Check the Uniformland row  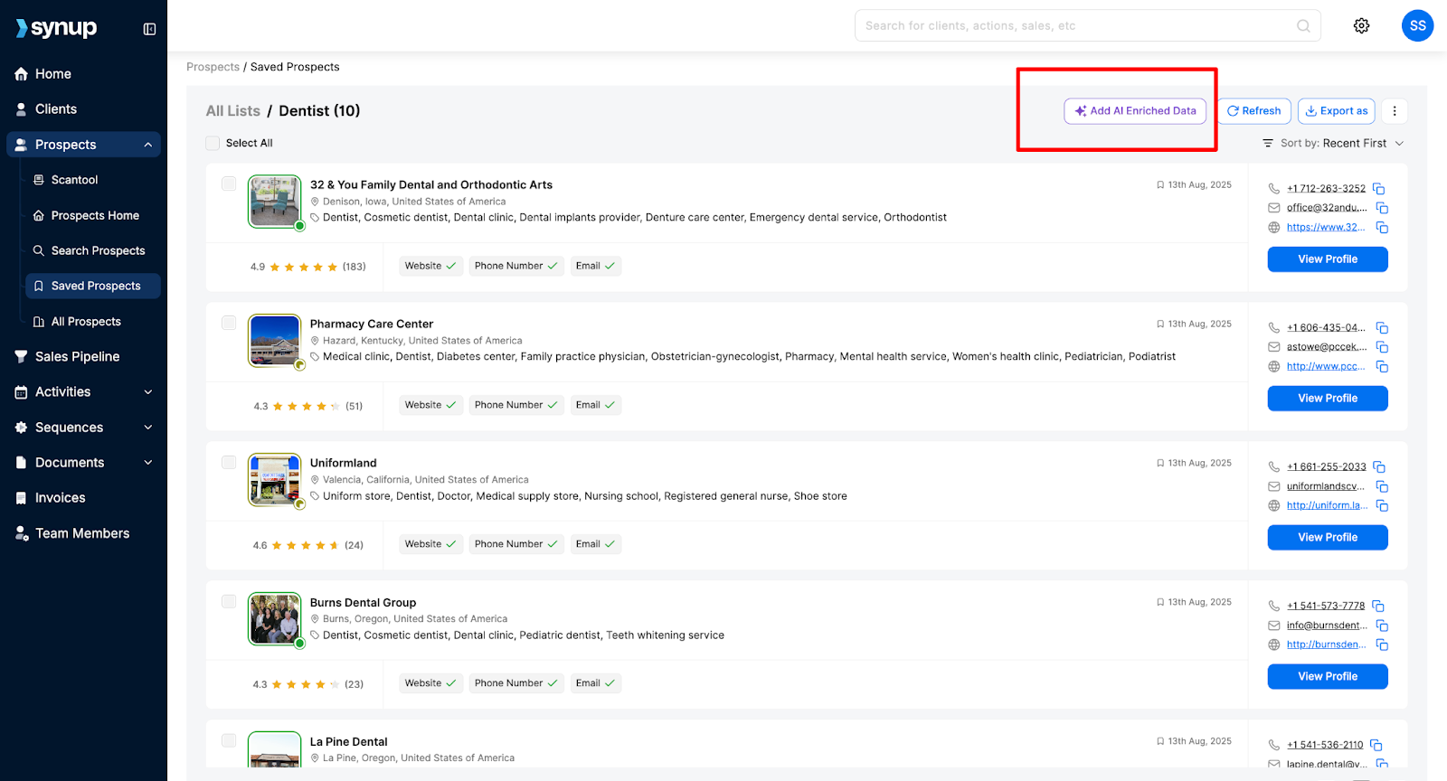tap(229, 462)
